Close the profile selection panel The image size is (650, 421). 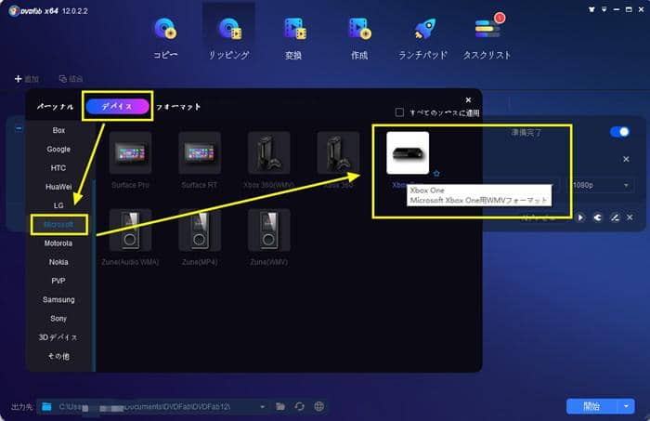pos(468,100)
